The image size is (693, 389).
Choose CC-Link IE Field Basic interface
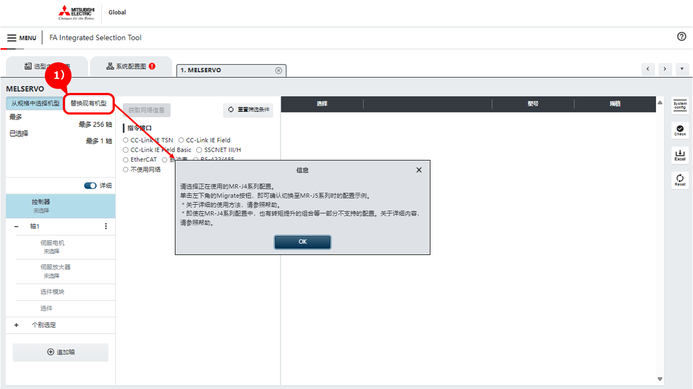point(126,150)
